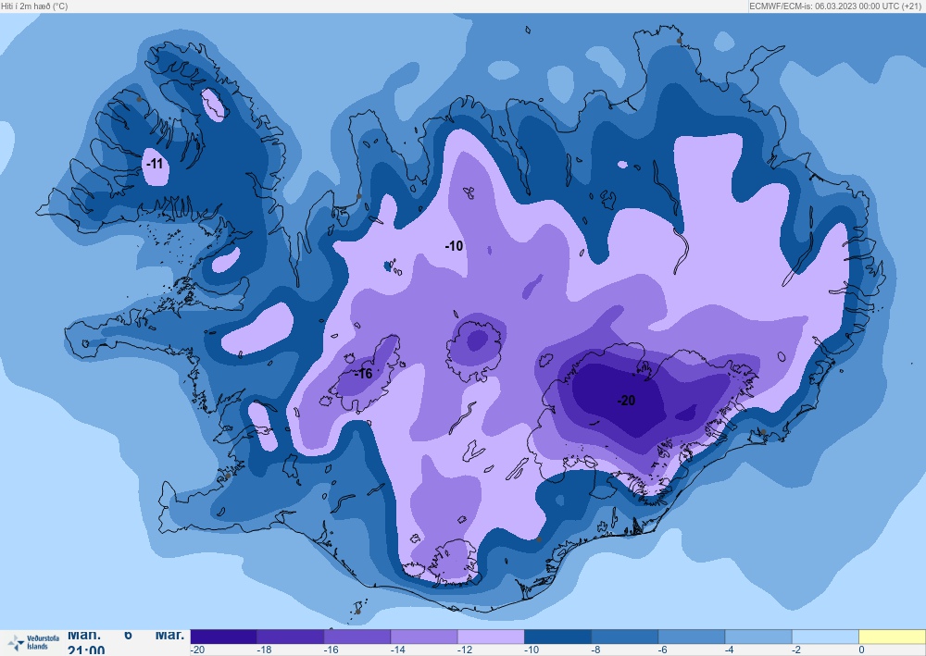Pick the legend swatch between -8 and -6

[x=625, y=637]
